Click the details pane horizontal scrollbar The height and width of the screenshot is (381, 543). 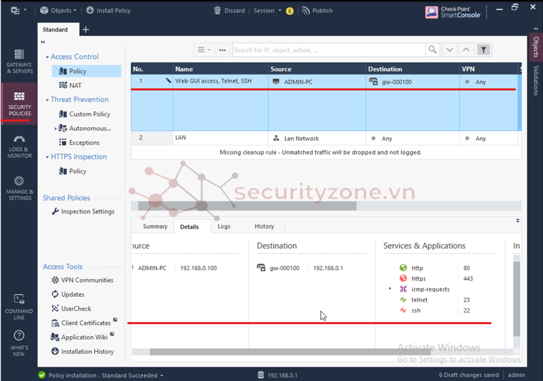pyautogui.click(x=290, y=352)
